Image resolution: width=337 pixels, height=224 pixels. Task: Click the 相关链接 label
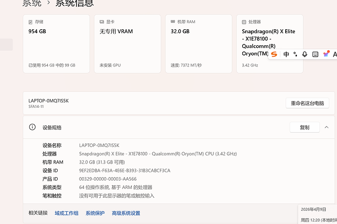[38, 213]
